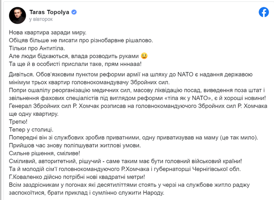Select the word 'NATO' in the first paragraph
Screen dimensions: 274x200
click(185, 74)
